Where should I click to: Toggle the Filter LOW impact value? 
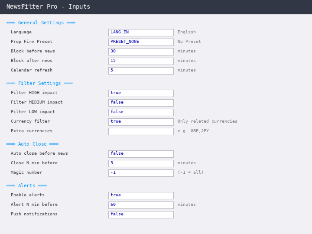141,112
